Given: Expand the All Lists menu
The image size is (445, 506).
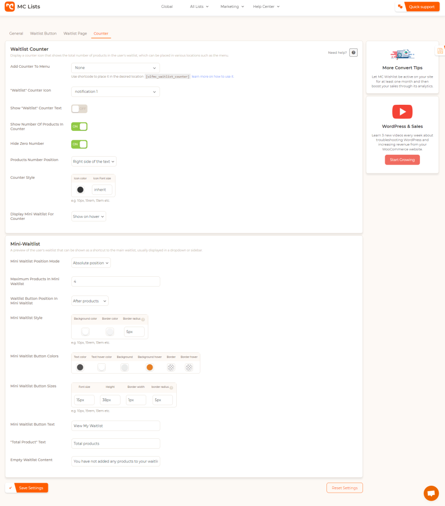Looking at the screenshot, I should (199, 6).
